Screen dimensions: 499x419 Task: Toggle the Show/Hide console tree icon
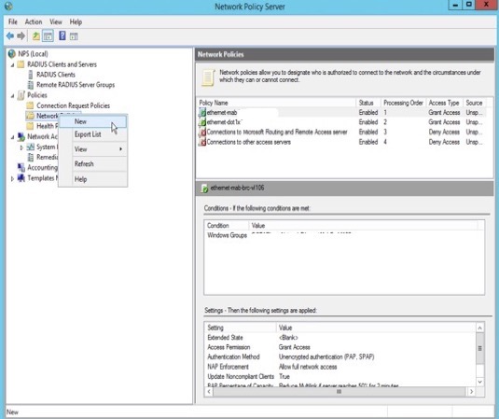point(49,36)
